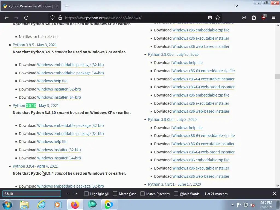Open the extensions puzzle icon
The image size is (280, 210).
(254, 17)
